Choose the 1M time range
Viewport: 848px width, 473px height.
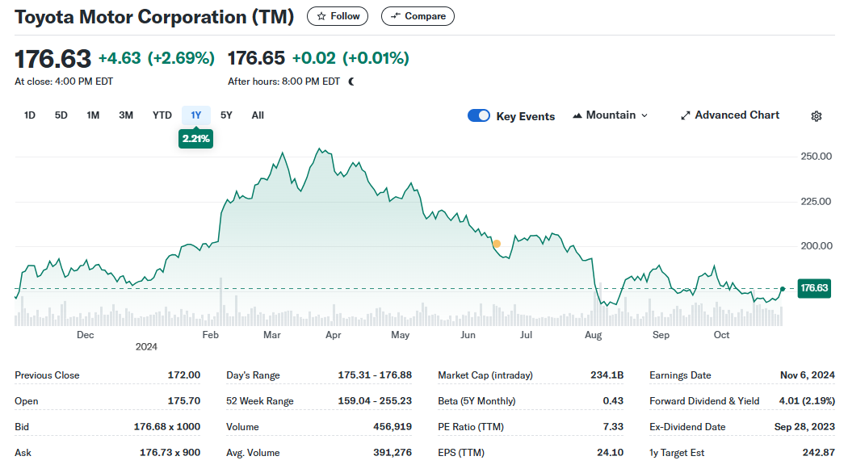point(93,115)
